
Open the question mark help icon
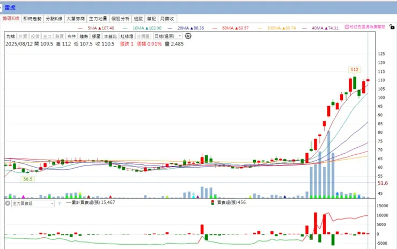point(59,203)
